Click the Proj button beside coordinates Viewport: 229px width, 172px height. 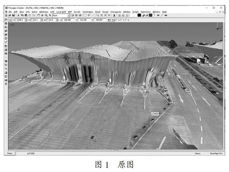113,19
